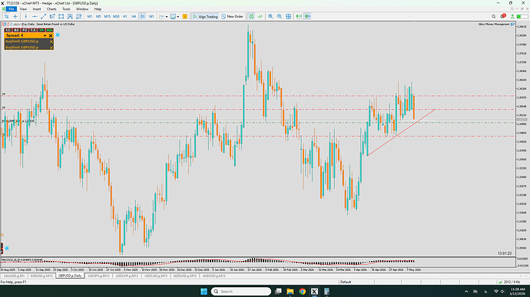
Task: Cancel the first Buylimit GBPUSD.p order
Action: 51,41
